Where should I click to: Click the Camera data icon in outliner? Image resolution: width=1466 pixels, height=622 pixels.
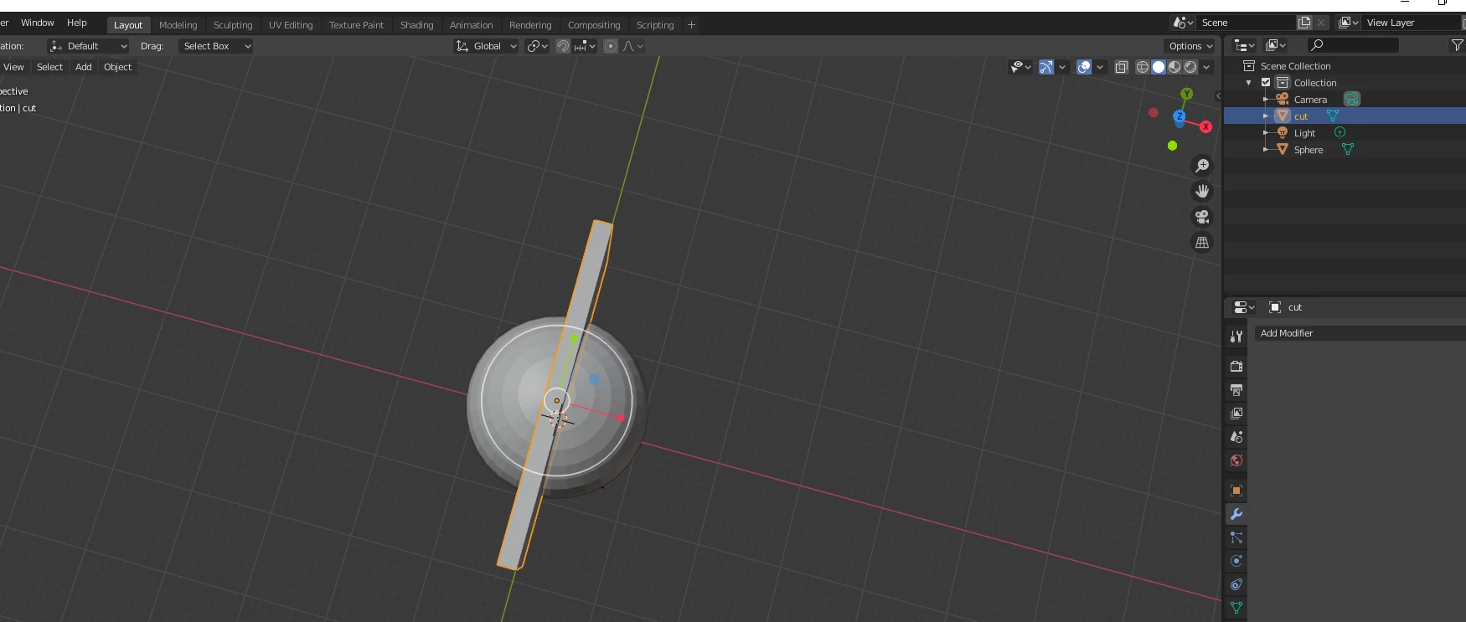[1352, 99]
